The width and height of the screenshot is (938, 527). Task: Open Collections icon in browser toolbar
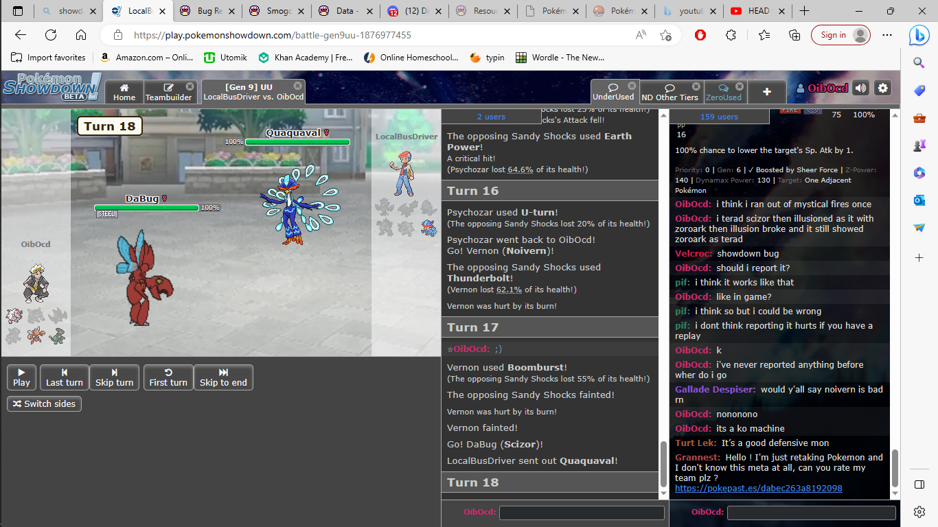coord(794,35)
